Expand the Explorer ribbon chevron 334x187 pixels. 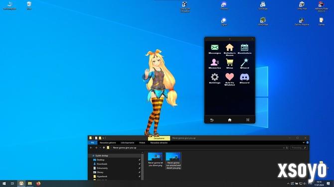[x=304, y=143]
